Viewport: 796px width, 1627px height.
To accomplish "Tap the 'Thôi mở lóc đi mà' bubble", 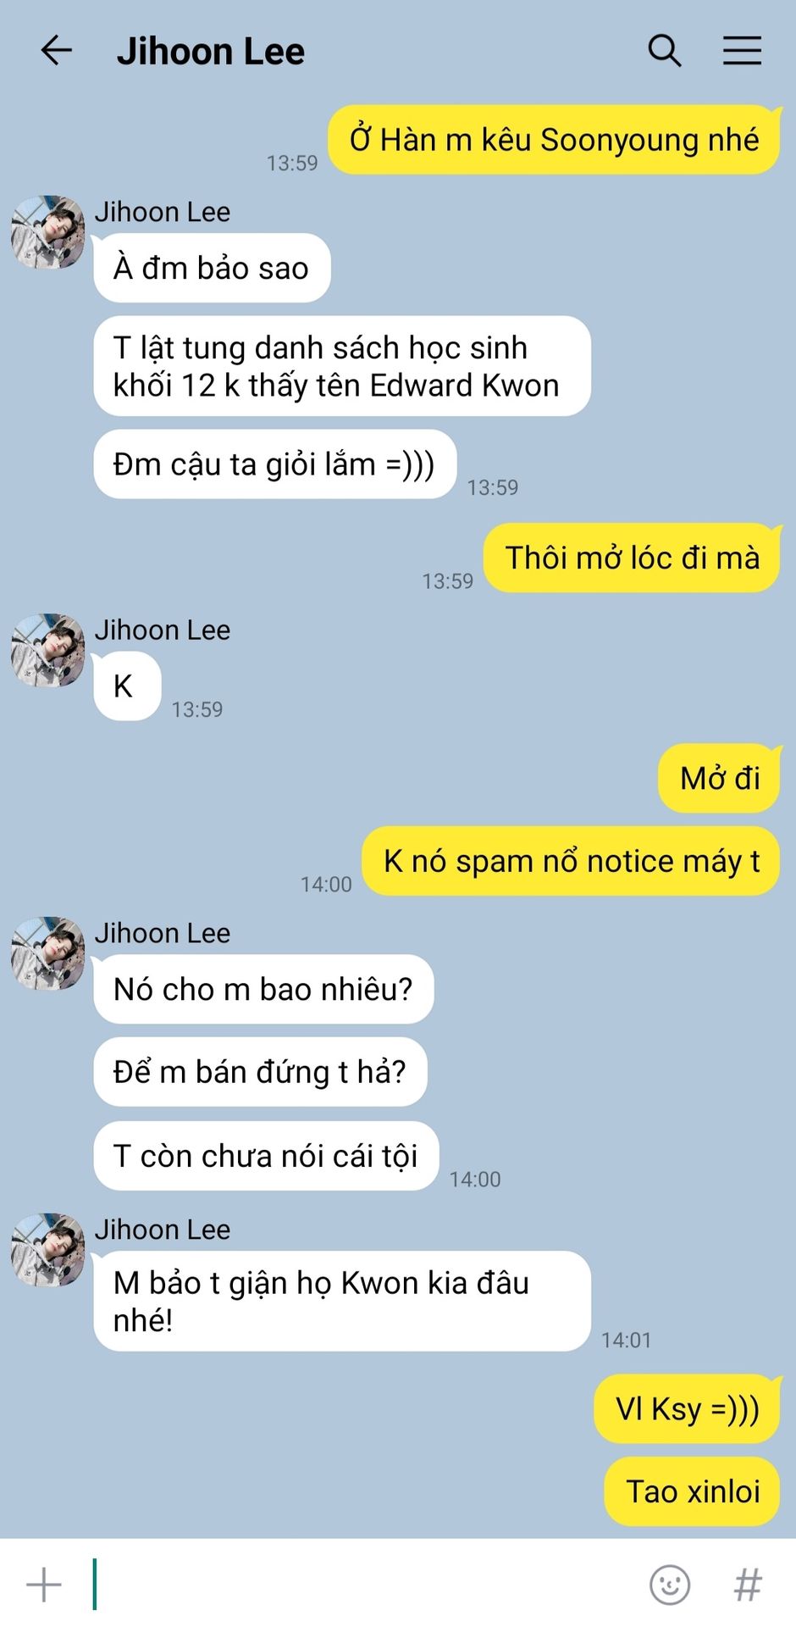I will [x=632, y=558].
